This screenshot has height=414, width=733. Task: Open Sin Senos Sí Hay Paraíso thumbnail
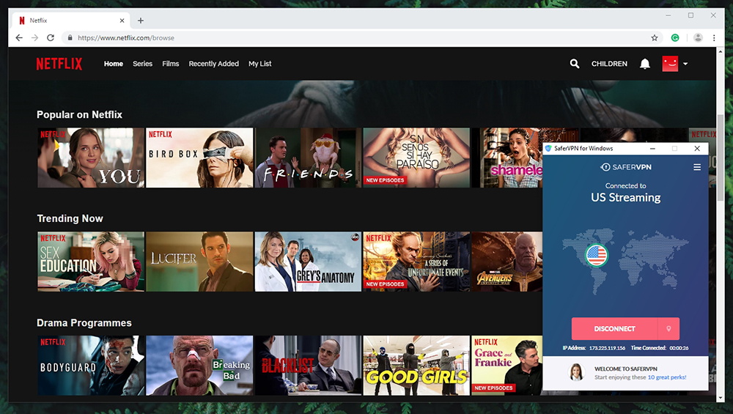tap(416, 158)
